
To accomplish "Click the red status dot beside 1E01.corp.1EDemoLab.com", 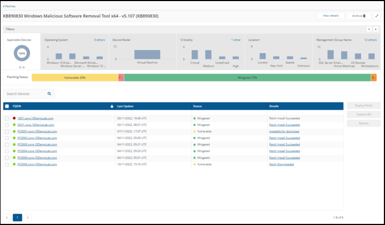I will coord(13,118).
